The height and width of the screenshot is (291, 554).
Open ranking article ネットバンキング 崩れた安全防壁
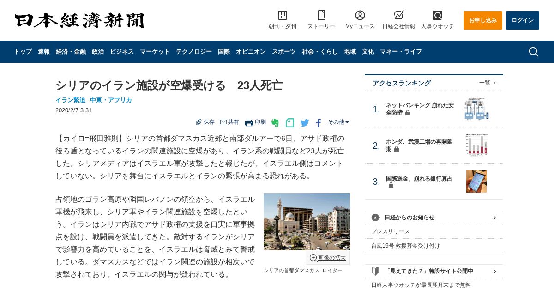click(420, 109)
